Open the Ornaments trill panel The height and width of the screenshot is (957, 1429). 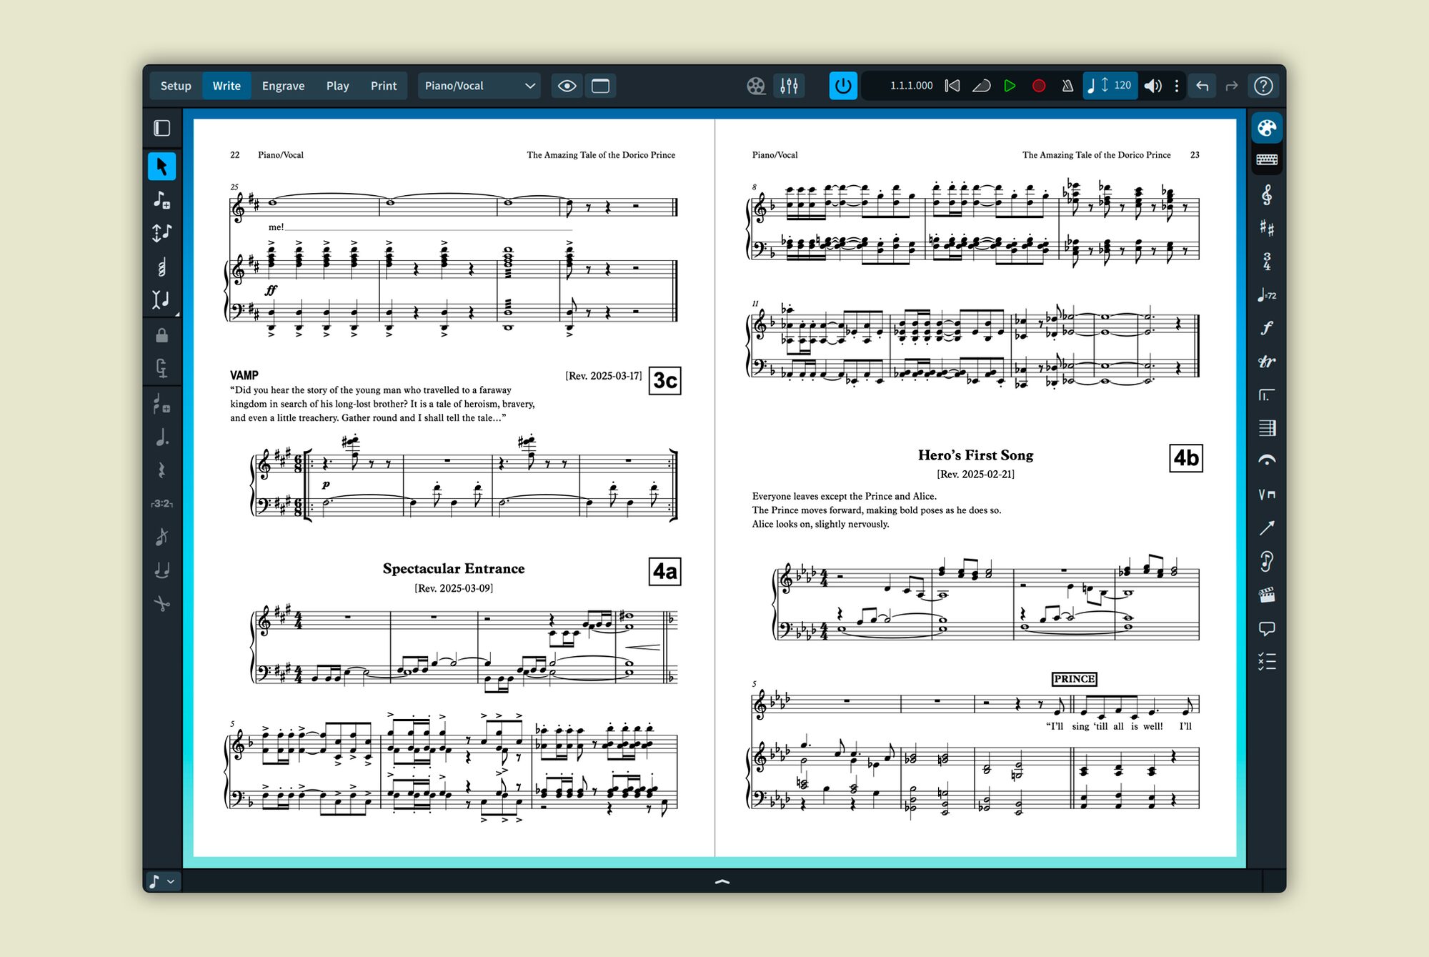[x=1266, y=362]
